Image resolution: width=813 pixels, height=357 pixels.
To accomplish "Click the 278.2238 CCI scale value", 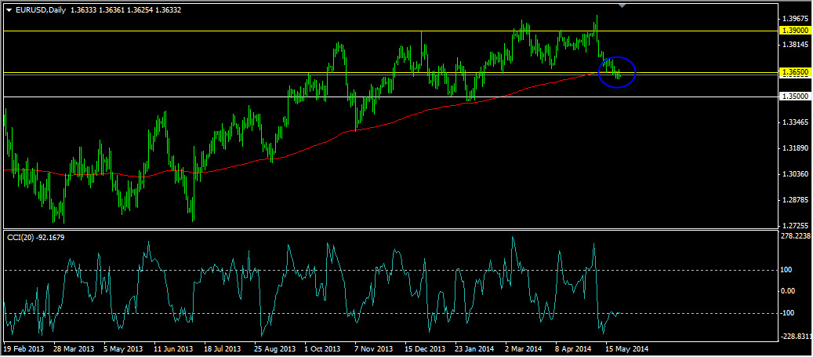I will tap(797, 236).
